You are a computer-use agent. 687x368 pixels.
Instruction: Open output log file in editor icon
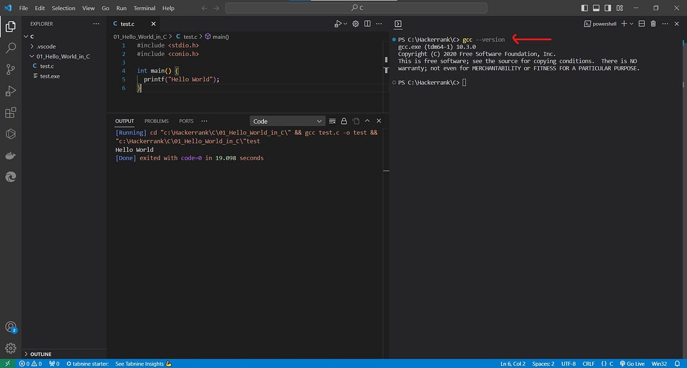pos(356,121)
